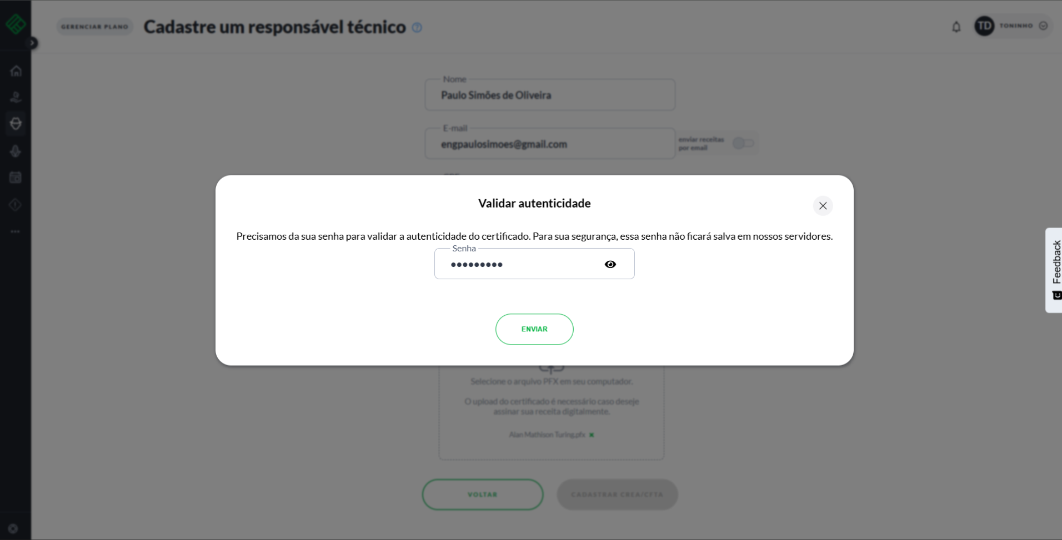Image resolution: width=1062 pixels, height=540 pixels.
Task: Click into the Senha password field
Action: click(522, 264)
